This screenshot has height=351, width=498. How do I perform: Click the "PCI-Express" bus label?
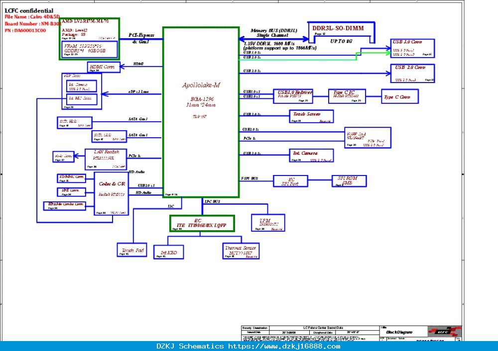click(x=141, y=35)
